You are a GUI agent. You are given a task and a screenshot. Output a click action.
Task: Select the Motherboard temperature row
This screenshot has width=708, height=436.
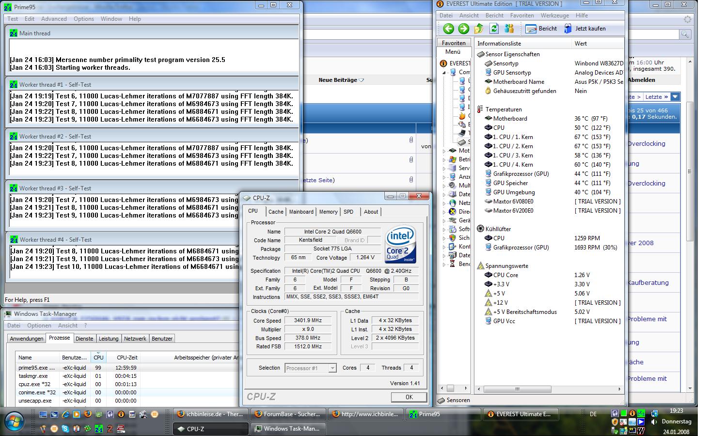(x=549, y=119)
